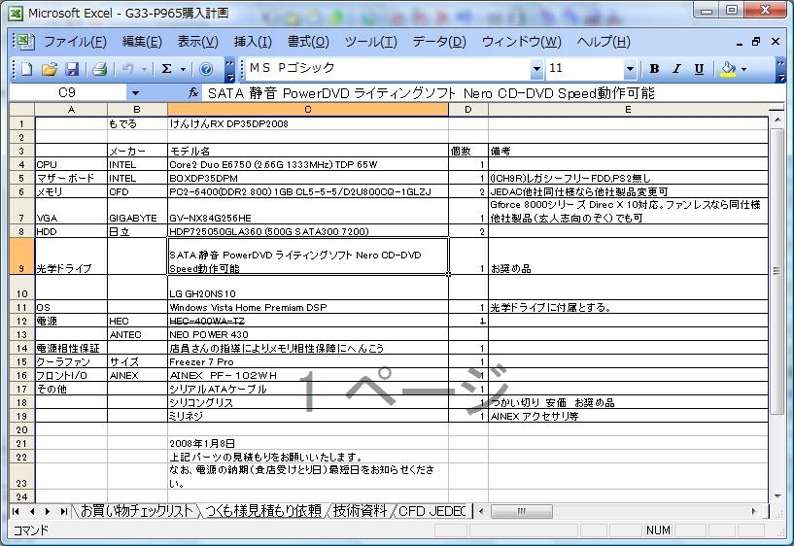This screenshot has height=546, width=794.
Task: Go to previous sheet tab arrow
Action: [x=32, y=512]
